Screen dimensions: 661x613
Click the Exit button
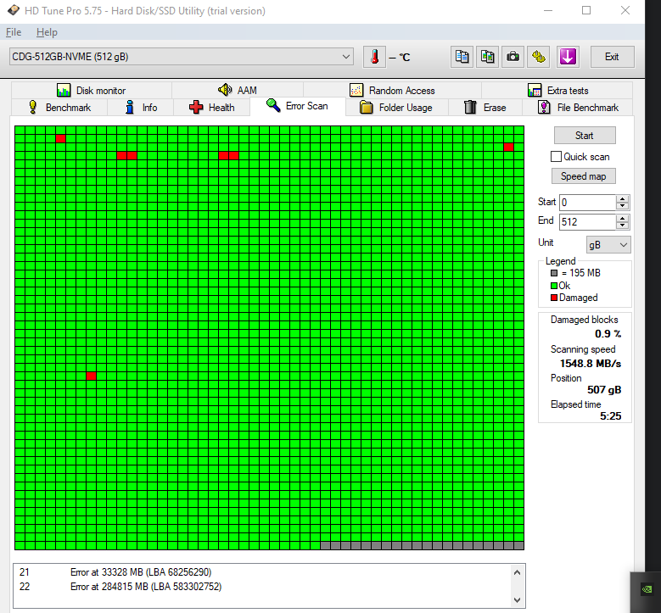point(612,57)
